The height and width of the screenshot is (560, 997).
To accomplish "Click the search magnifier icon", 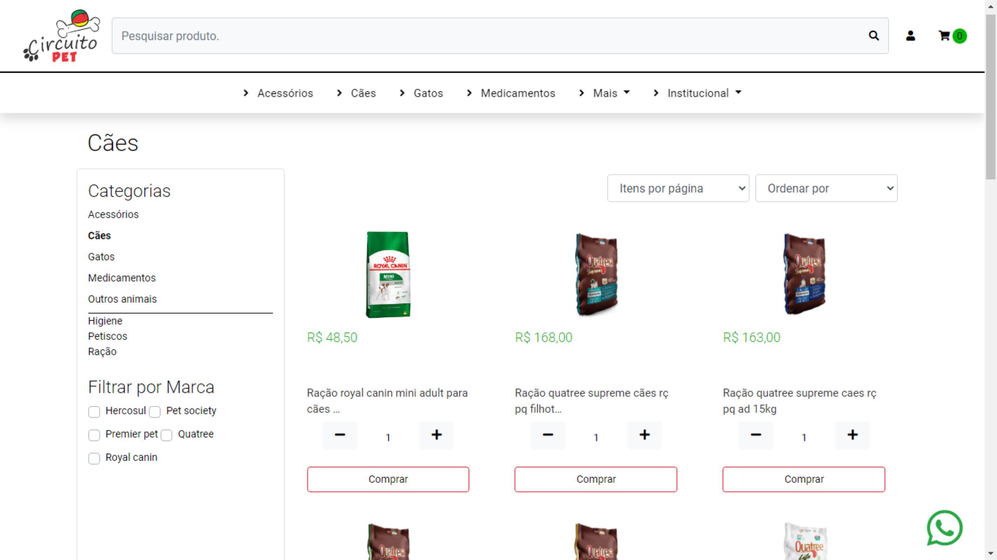I will point(874,36).
